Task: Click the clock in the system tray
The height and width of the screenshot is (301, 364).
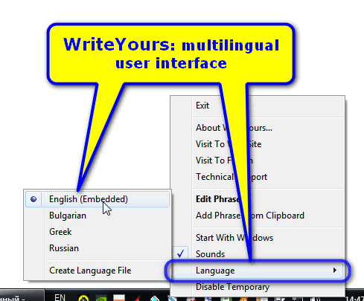Action: click(x=354, y=298)
